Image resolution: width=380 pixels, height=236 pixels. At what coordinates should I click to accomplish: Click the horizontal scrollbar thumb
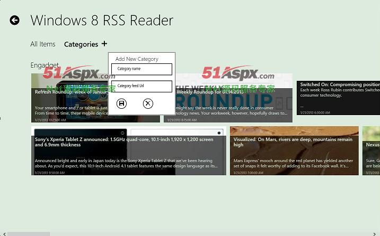(29, 234)
